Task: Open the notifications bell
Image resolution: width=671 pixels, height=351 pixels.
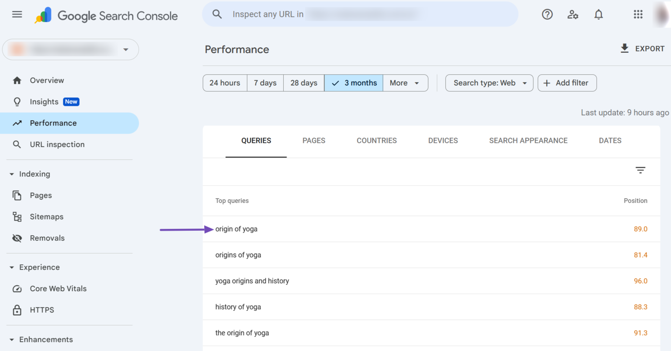Action: coord(599,14)
